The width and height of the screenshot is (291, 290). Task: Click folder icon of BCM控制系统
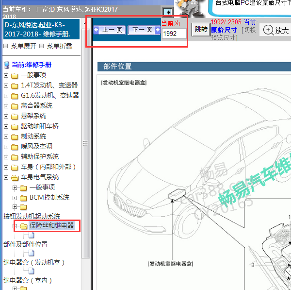[23, 198]
